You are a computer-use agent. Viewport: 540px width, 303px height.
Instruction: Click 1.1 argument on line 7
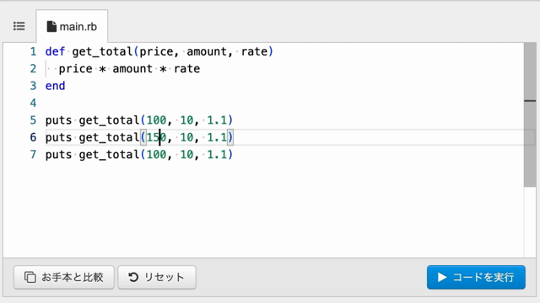click(217, 155)
